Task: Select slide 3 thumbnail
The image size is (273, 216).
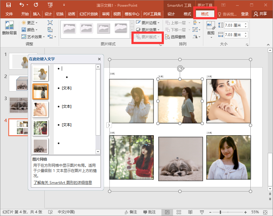Action: 18,105
